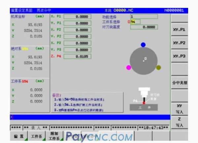Screen dimensions: 198x143
Task: Click the gray workpiece block in diagram
Action: click(x=144, y=107)
